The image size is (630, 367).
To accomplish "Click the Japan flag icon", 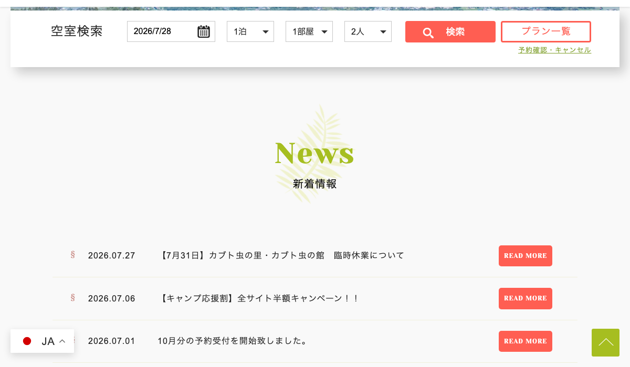I will point(27,341).
